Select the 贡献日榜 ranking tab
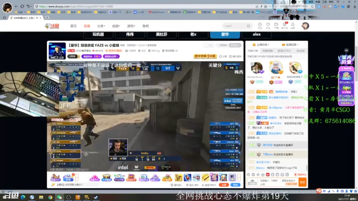 [x=252, y=51]
